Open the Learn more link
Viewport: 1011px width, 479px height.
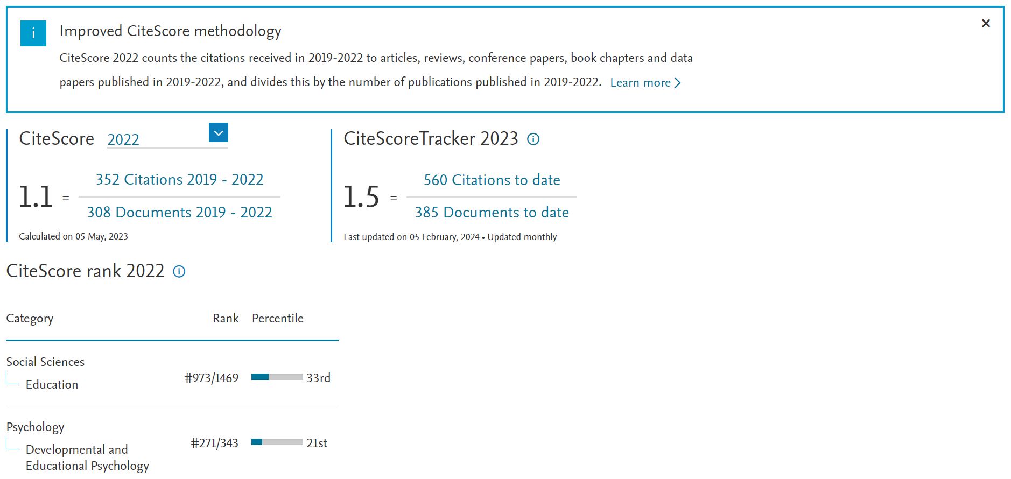[x=645, y=83]
